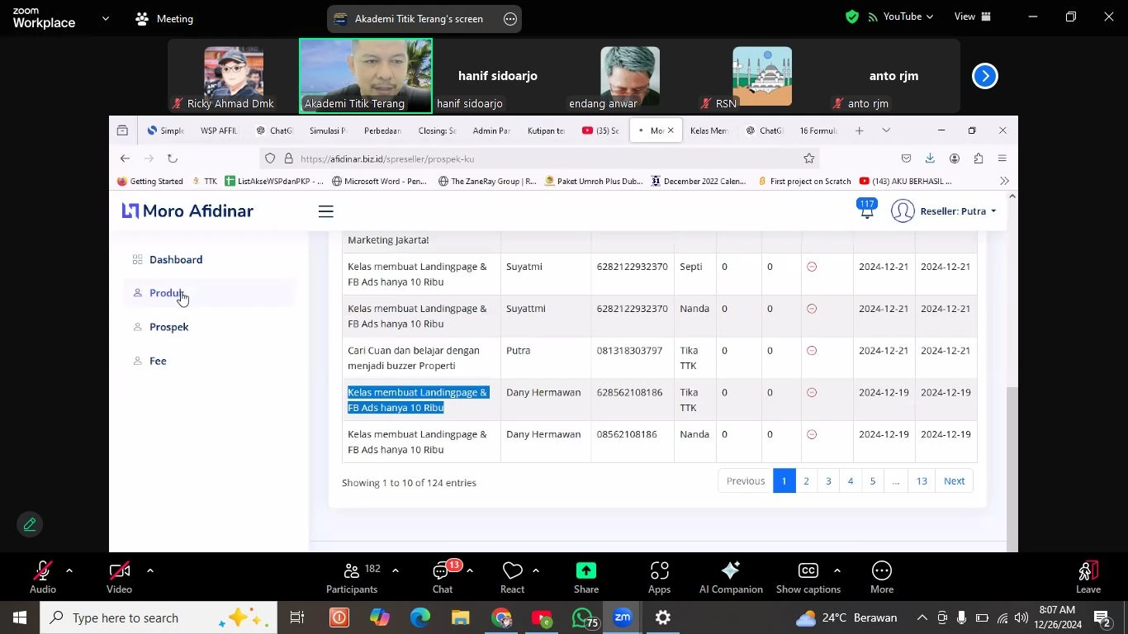Viewport: 1128px width, 634px height.
Task: Leave the meeting
Action: 1088,577
